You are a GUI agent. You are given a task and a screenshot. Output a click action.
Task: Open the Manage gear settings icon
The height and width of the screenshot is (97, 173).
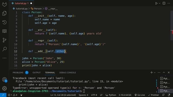pos(4,88)
